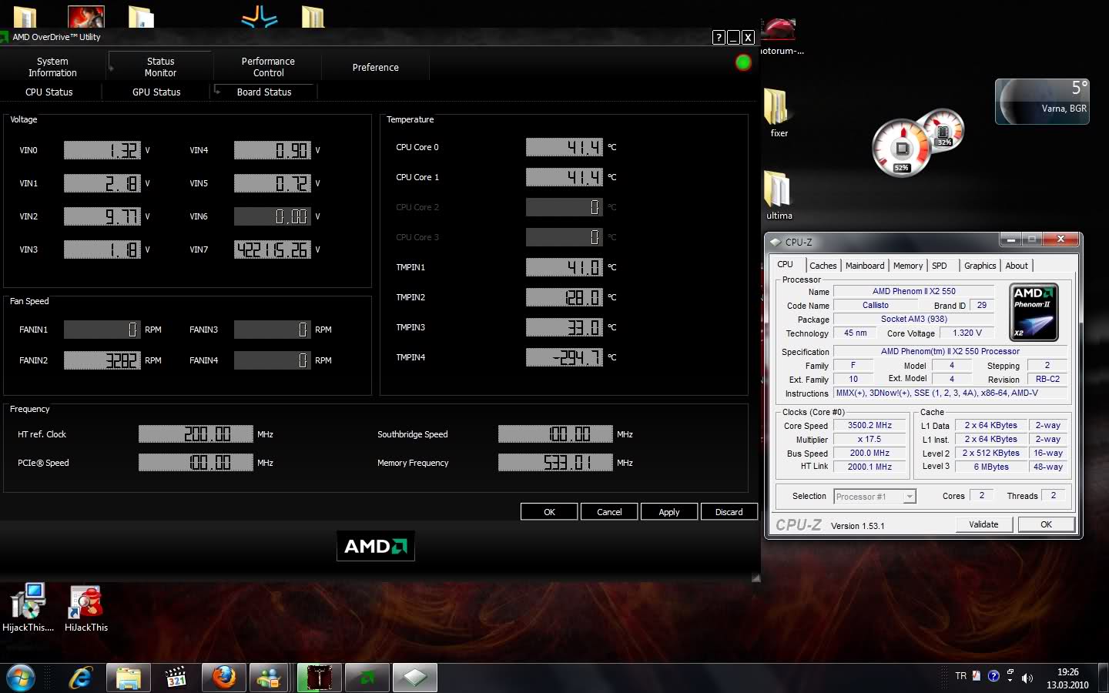Open the About tab in CPU-Z
The height and width of the screenshot is (693, 1109).
click(x=1017, y=266)
